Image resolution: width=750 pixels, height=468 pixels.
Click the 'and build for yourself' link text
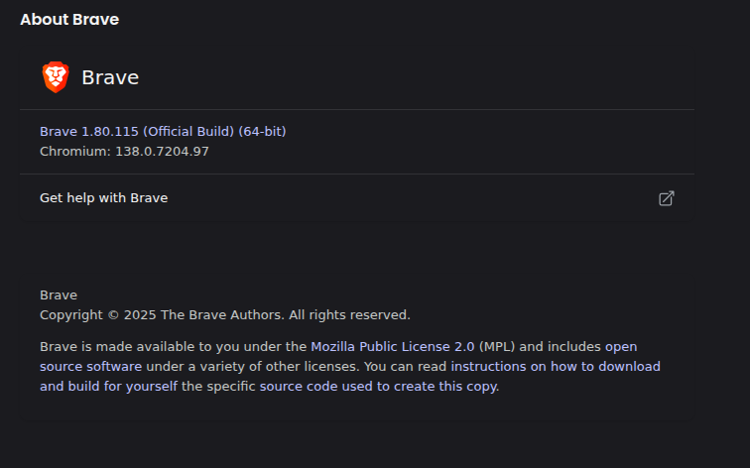click(108, 387)
